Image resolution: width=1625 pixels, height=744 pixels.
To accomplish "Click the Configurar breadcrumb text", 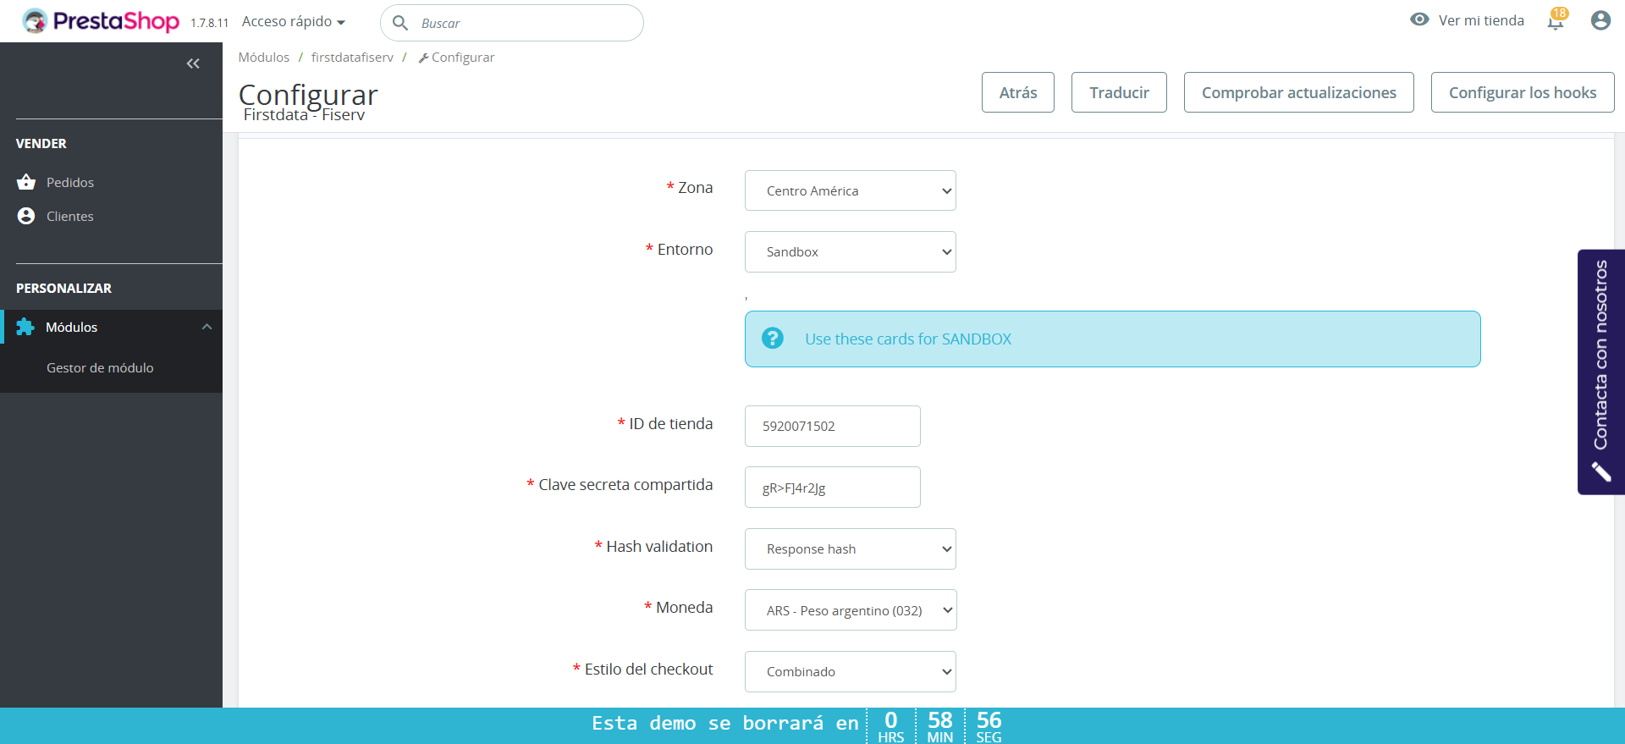I will point(463,57).
